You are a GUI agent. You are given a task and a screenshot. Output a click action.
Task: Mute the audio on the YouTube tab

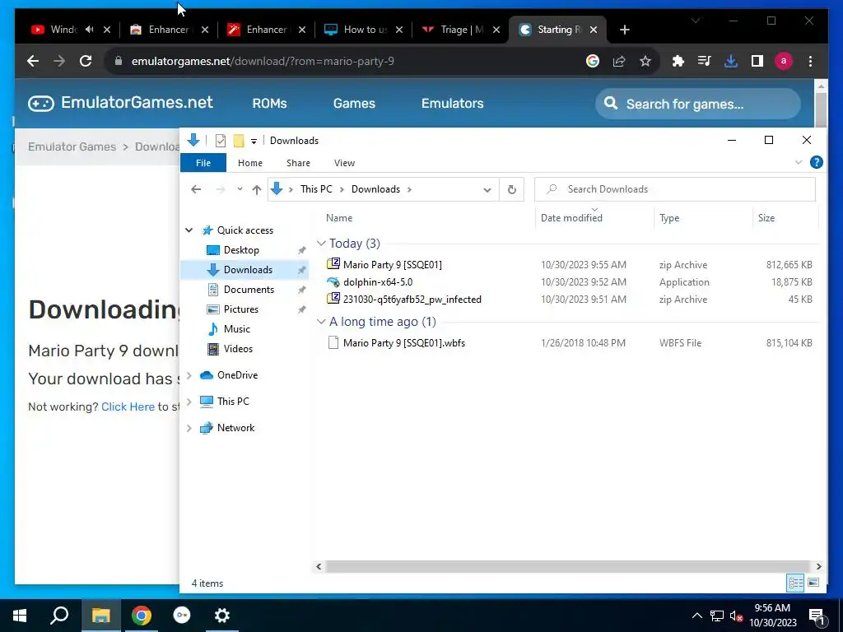click(x=89, y=30)
